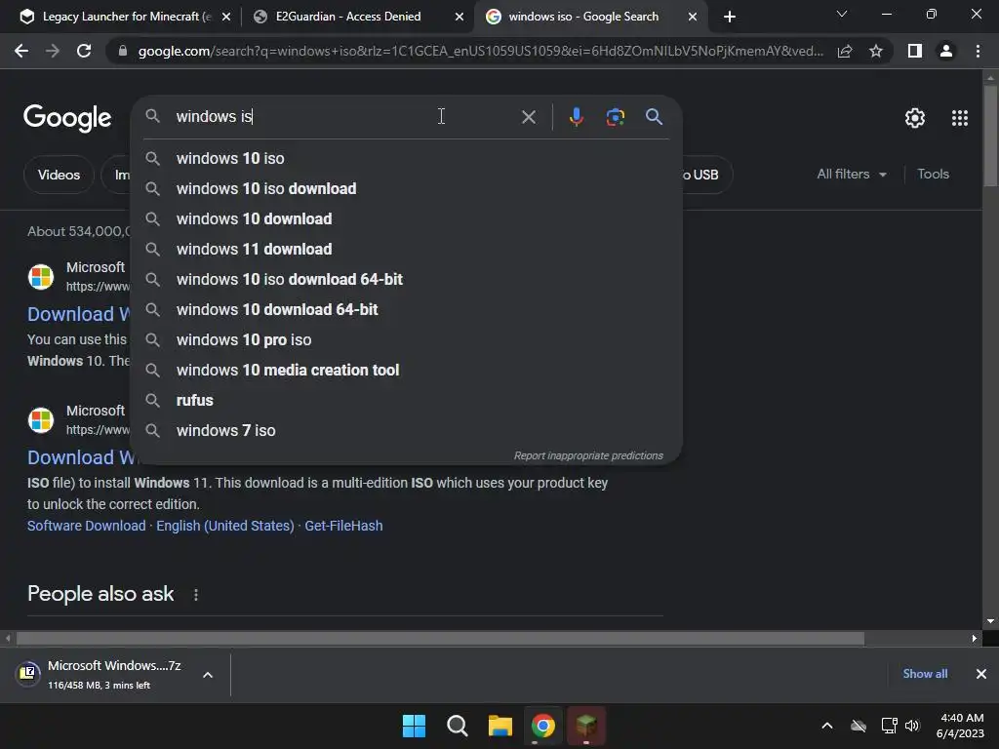Choose suggestion windows 10 iso download
Image resolution: width=999 pixels, height=749 pixels.
(406, 188)
